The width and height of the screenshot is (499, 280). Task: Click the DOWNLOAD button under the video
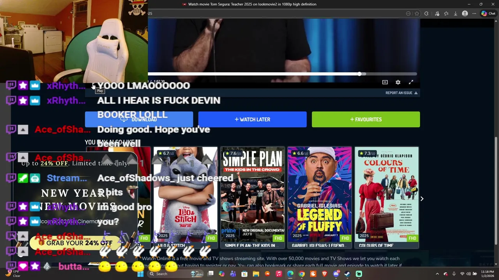click(x=139, y=119)
